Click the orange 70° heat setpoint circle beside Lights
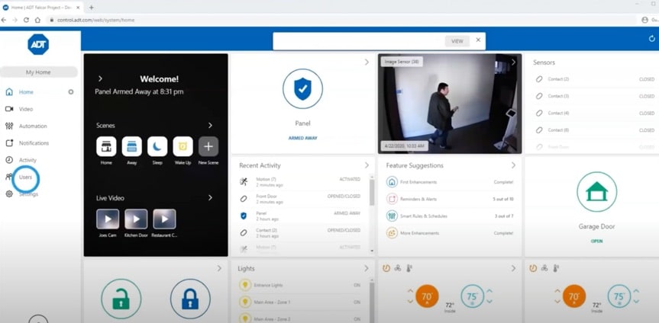This screenshot has width=659, height=323. 427,296
